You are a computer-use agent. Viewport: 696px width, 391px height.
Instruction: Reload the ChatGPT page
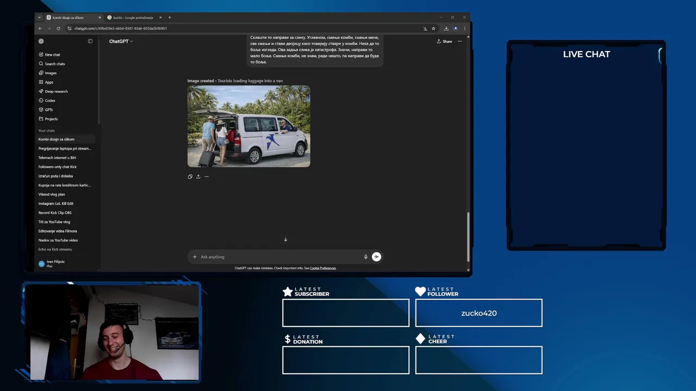point(58,28)
